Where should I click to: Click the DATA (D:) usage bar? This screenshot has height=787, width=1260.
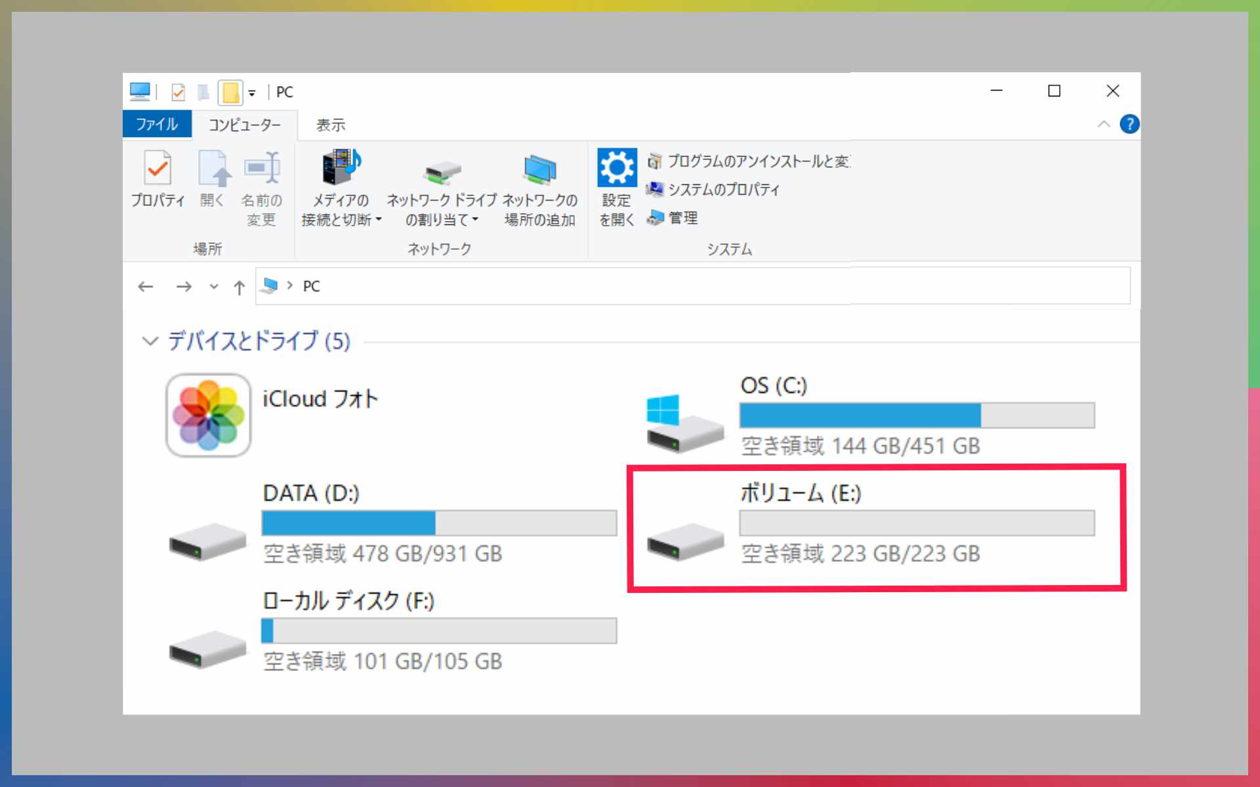click(x=438, y=523)
